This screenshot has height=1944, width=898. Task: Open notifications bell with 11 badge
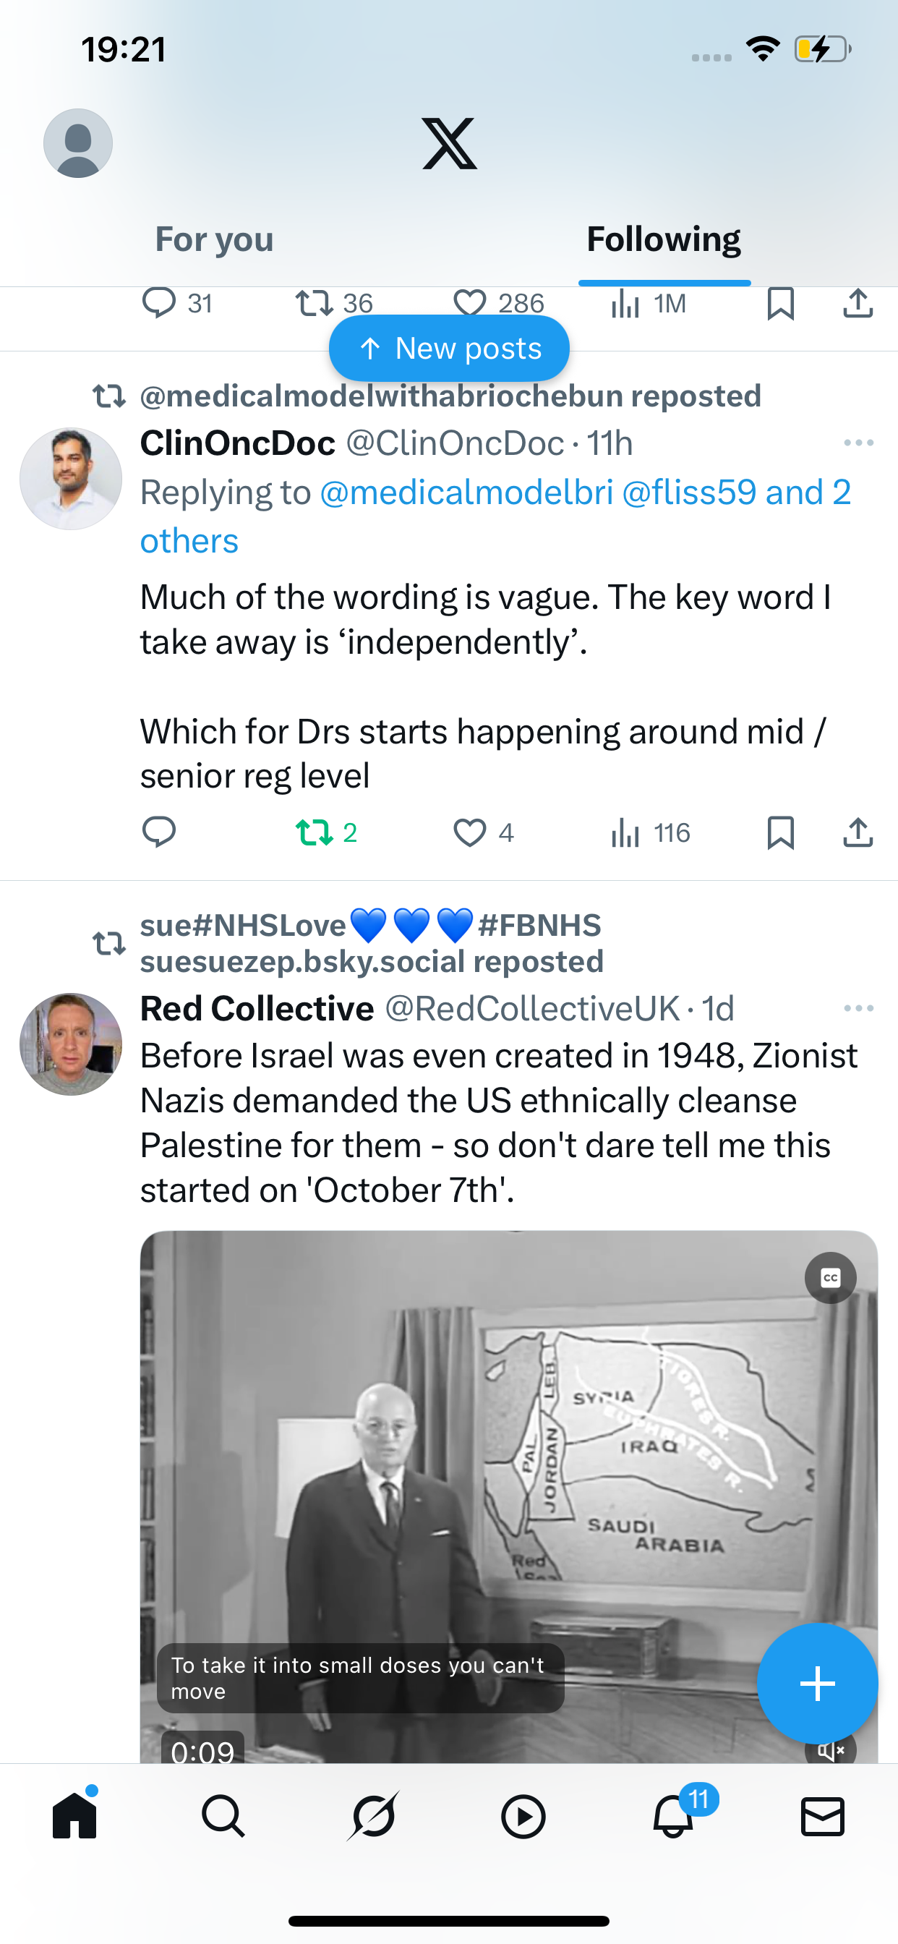674,1816
